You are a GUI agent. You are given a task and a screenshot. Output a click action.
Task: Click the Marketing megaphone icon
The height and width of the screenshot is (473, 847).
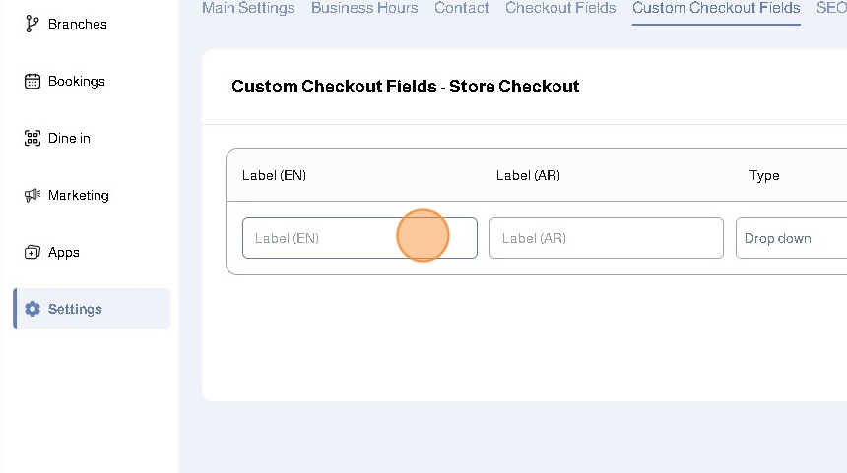(x=32, y=195)
